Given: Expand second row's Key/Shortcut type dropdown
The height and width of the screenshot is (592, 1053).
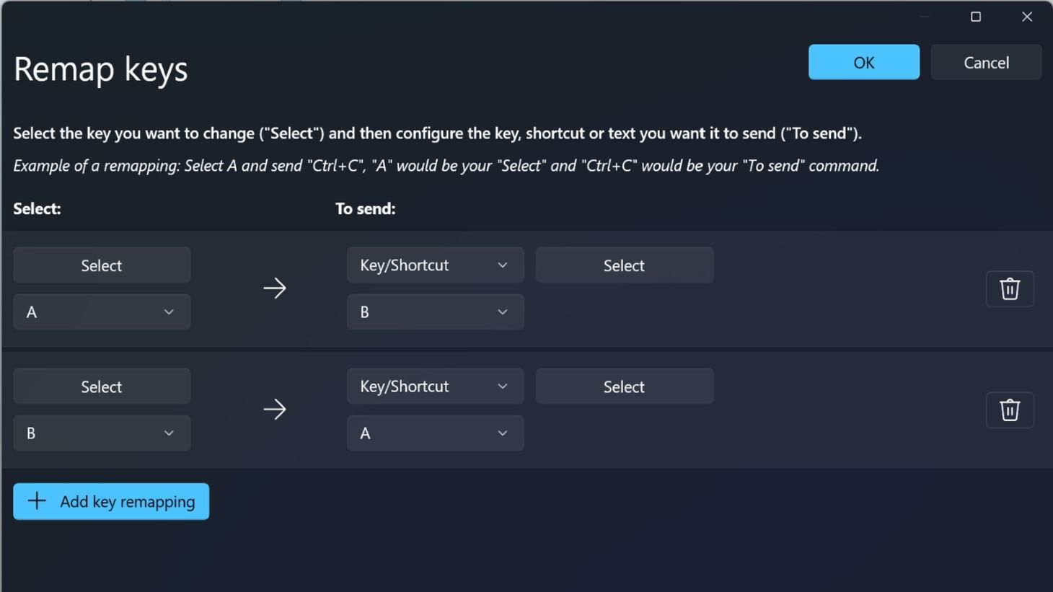Looking at the screenshot, I should [435, 386].
